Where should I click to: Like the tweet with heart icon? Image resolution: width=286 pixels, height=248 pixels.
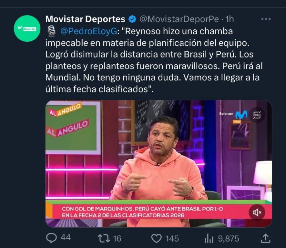157,238
